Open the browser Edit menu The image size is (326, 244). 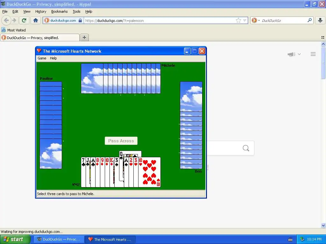point(15,11)
